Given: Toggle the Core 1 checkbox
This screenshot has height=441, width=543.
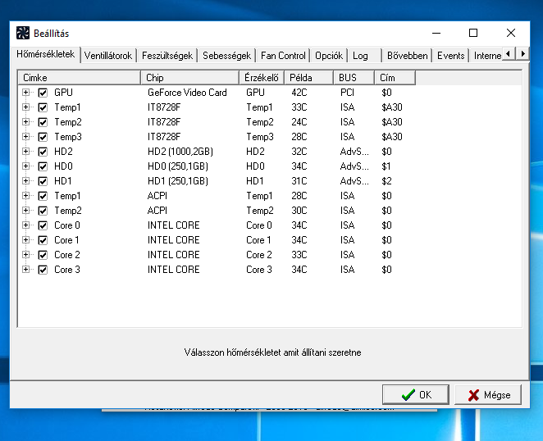Looking at the screenshot, I should point(43,240).
